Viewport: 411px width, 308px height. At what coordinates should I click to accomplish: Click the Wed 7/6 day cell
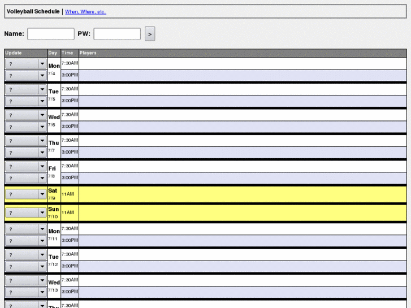click(54, 121)
